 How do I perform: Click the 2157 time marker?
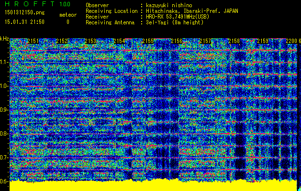pyautogui.click(x=205, y=42)
